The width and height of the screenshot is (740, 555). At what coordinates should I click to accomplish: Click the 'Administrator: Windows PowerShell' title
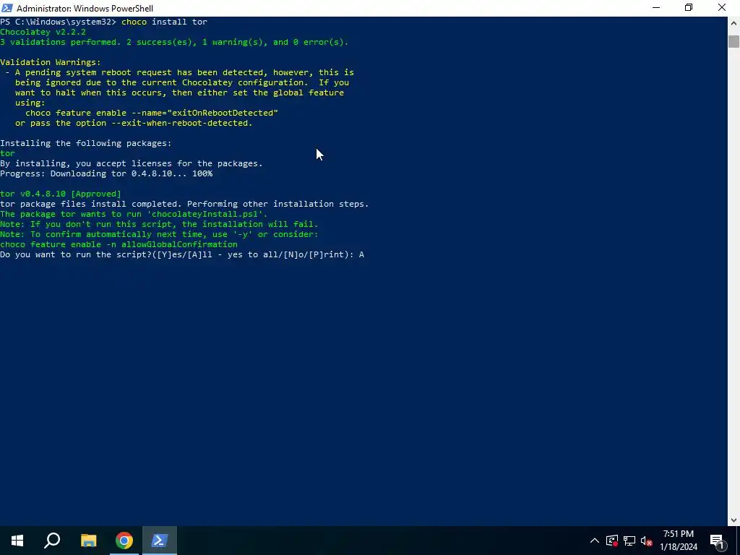(85, 9)
